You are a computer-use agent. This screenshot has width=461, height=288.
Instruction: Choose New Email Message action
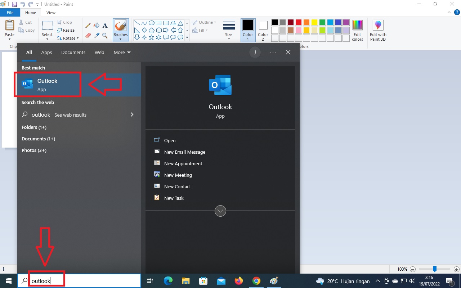tap(184, 152)
